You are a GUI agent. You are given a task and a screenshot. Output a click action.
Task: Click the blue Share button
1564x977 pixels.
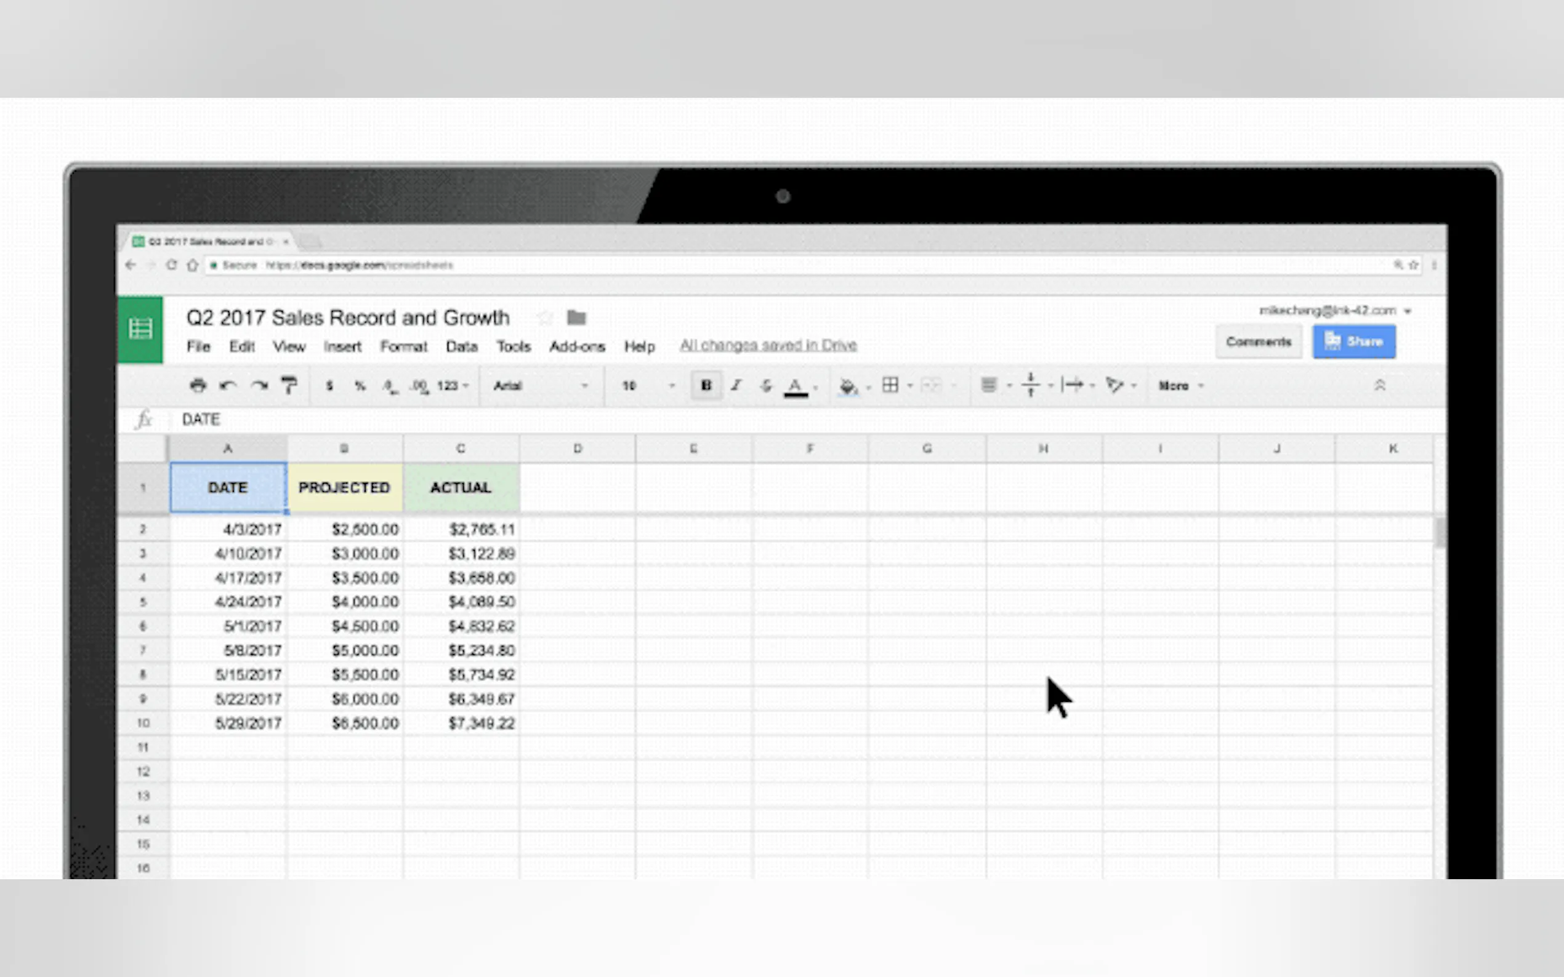click(x=1354, y=341)
